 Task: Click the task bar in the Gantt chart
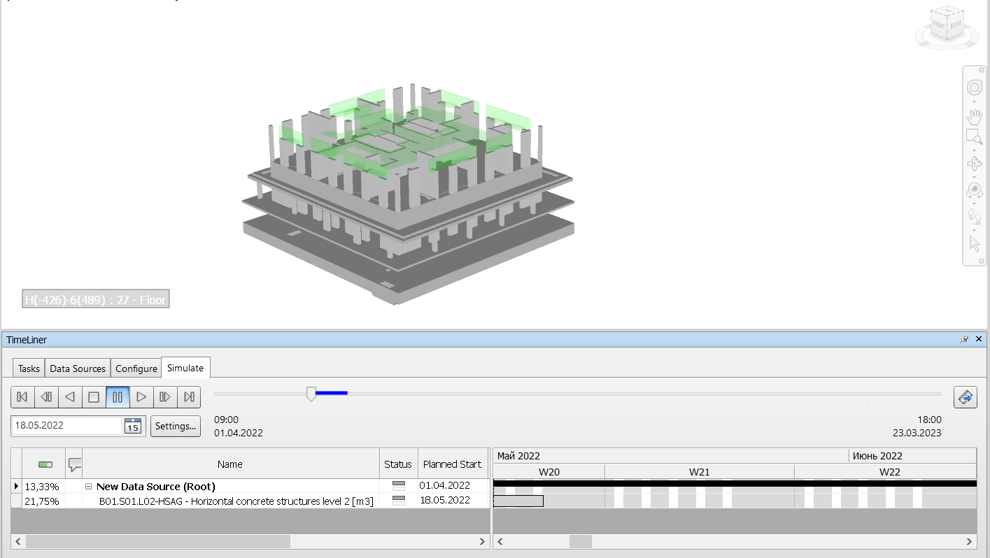pos(518,501)
